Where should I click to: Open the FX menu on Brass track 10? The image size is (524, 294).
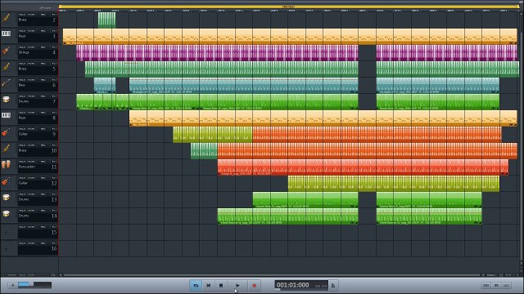tap(54, 145)
